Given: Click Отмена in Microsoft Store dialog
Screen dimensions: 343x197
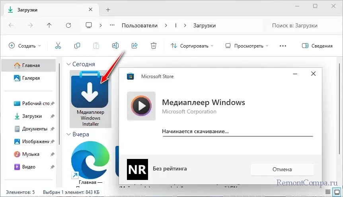Looking at the screenshot, I should point(282,169).
